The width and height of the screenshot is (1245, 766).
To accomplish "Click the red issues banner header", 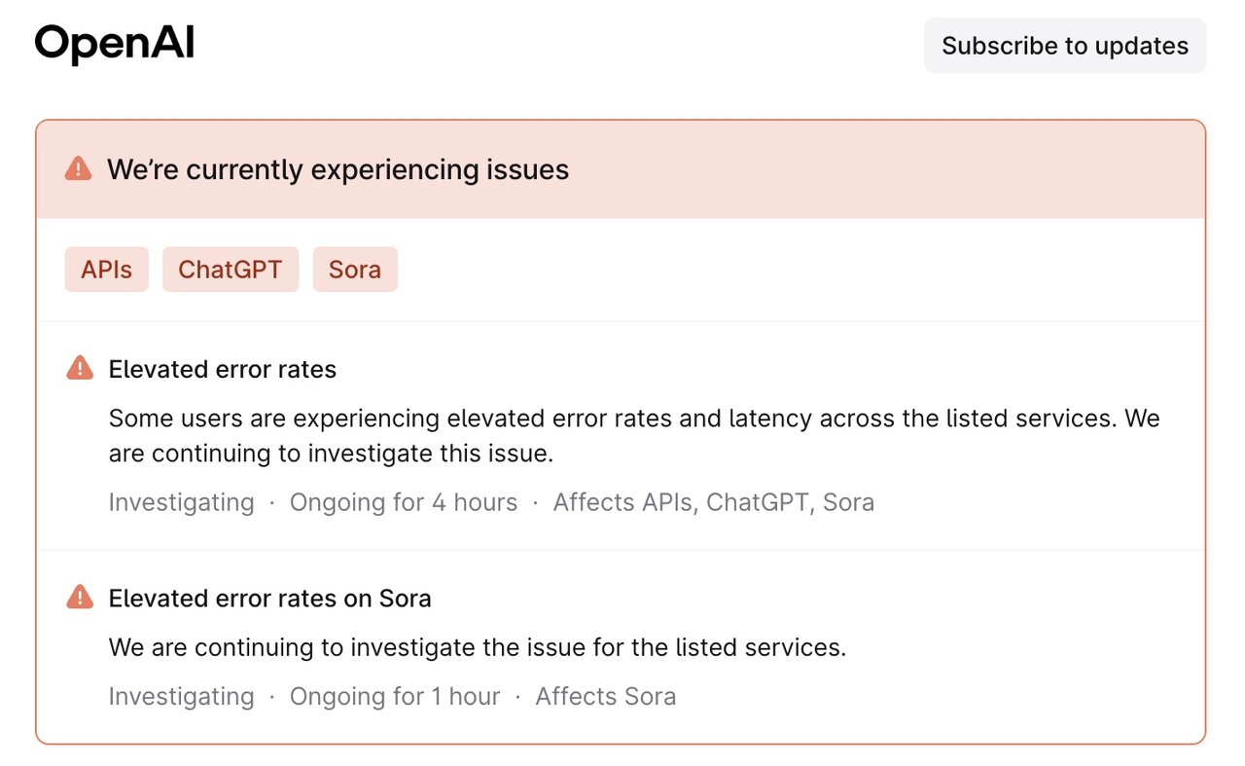I will (621, 169).
